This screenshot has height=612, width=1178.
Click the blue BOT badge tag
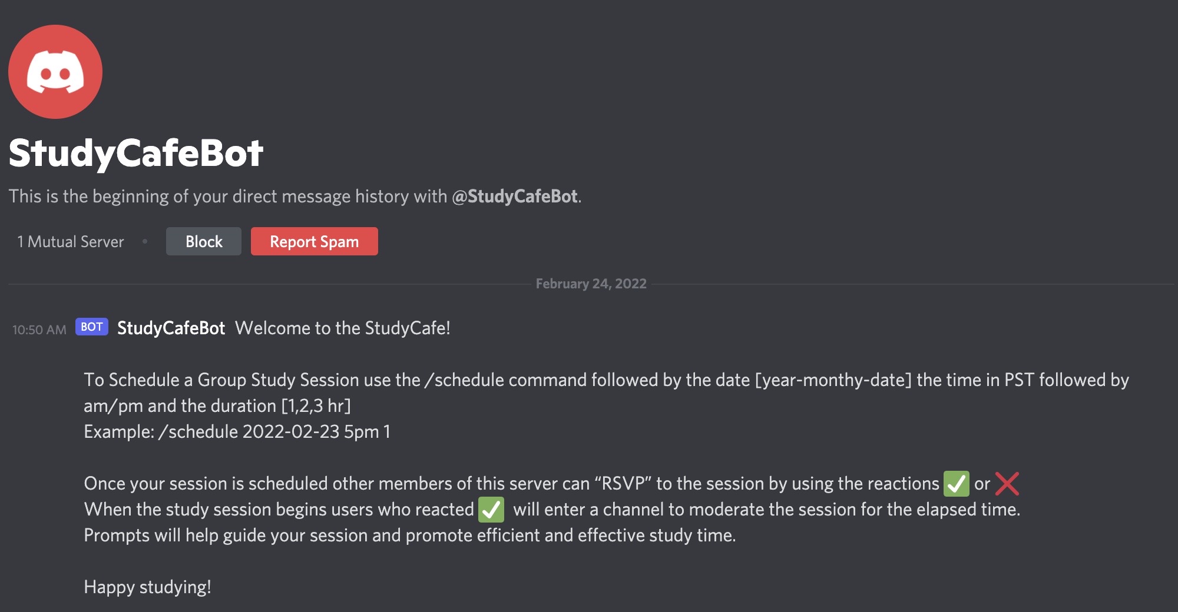coord(92,327)
